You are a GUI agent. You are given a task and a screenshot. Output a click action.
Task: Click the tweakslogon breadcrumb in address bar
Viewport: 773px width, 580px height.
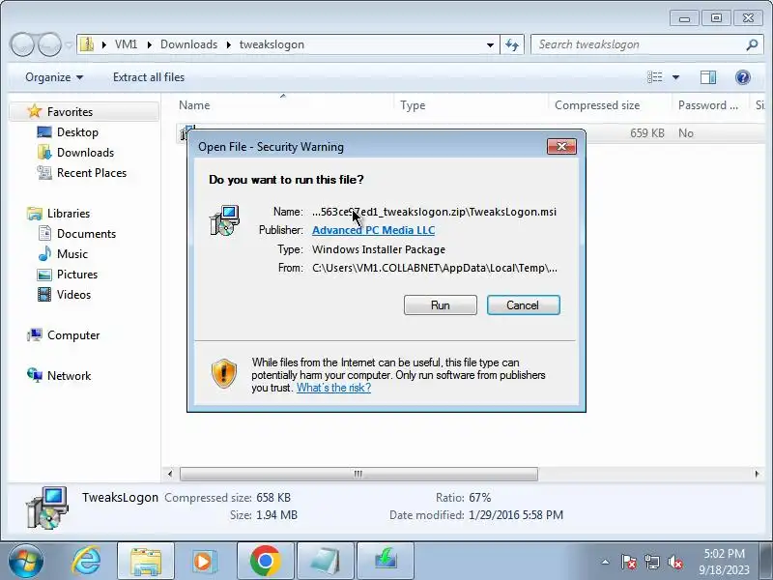click(x=272, y=44)
